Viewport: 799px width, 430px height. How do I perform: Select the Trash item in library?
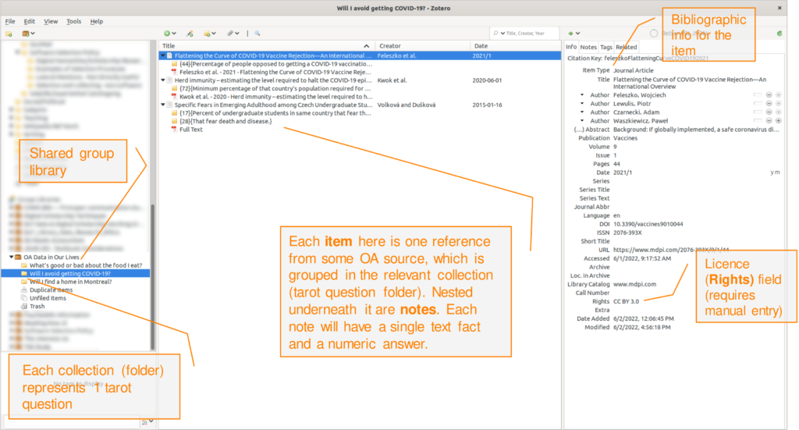click(37, 307)
